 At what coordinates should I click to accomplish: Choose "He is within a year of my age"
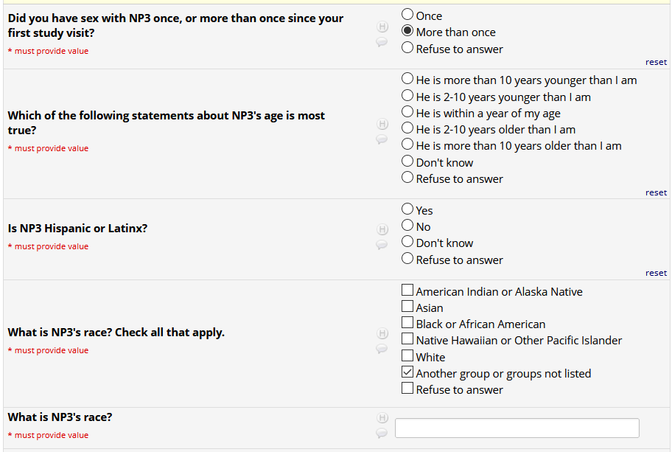pyautogui.click(x=407, y=113)
